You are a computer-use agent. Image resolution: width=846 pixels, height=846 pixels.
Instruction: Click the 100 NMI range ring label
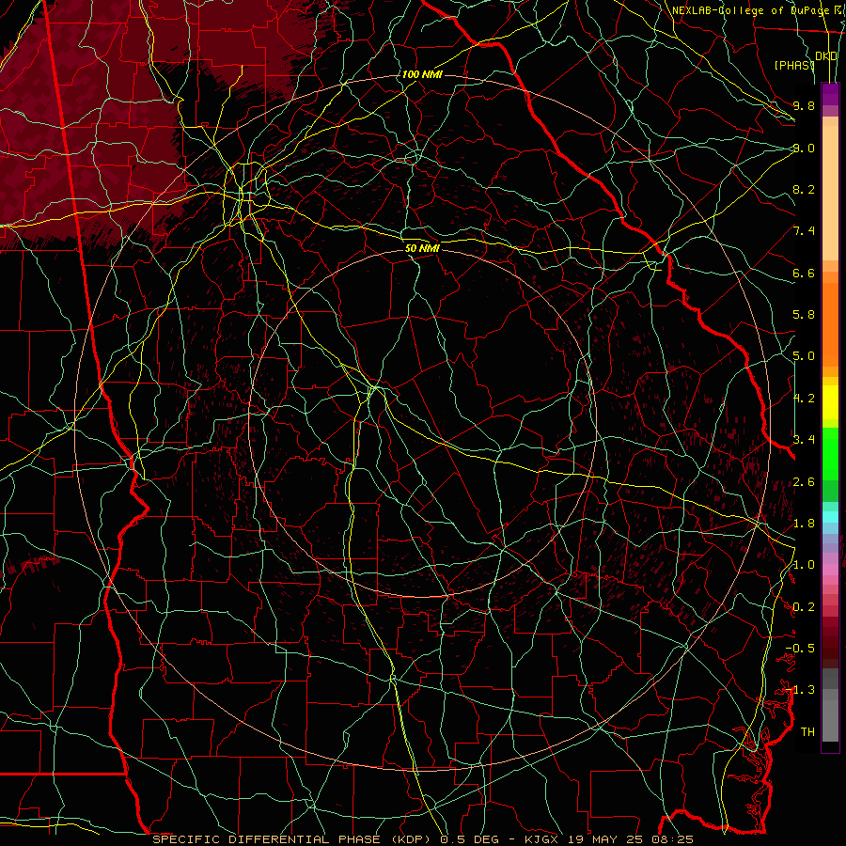(x=422, y=74)
